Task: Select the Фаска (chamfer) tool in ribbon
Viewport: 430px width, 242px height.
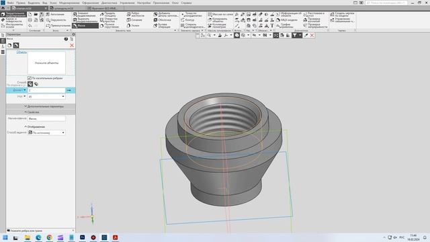Action: point(85,26)
